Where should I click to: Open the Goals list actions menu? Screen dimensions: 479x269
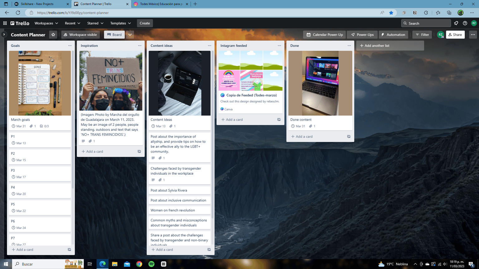coord(70,46)
